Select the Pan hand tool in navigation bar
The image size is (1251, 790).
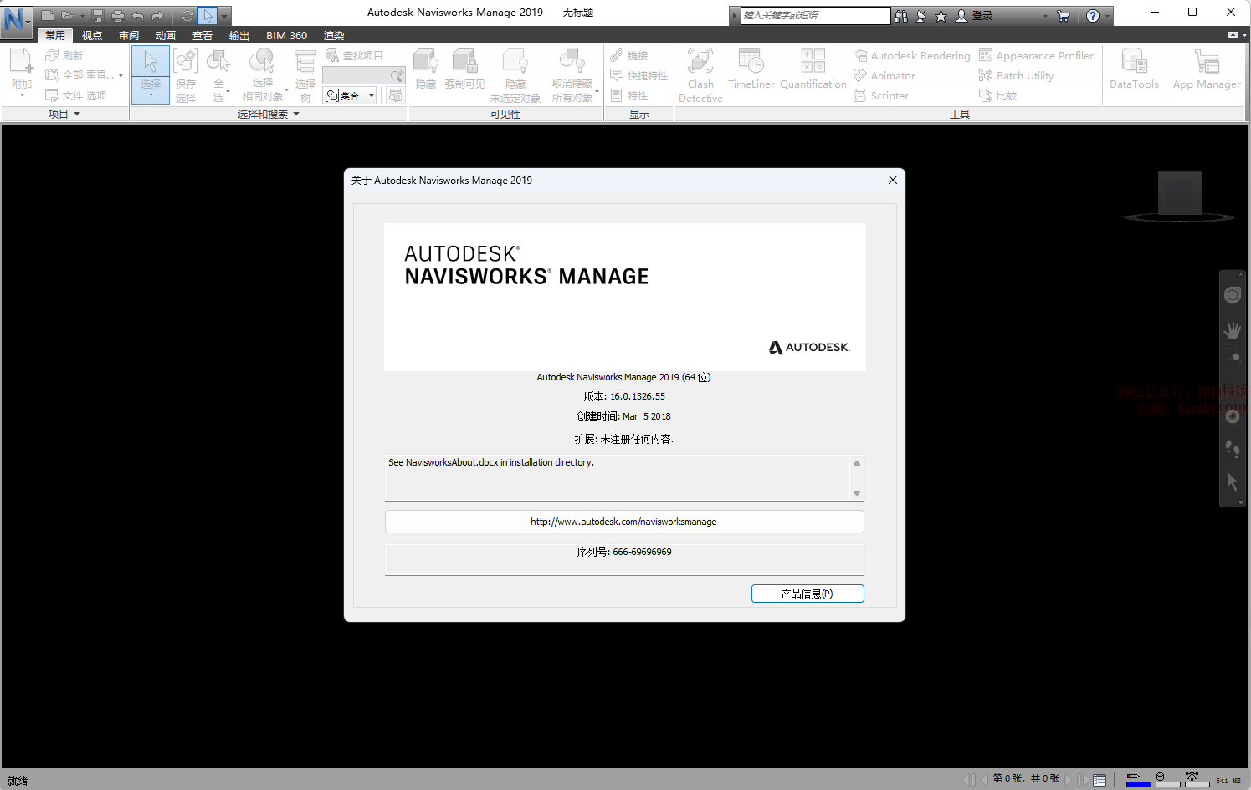(1233, 331)
